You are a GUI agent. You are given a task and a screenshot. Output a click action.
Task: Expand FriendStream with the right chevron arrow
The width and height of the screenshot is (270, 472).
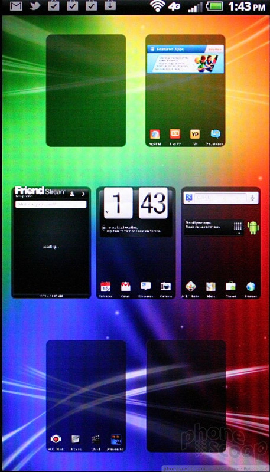pos(83,194)
